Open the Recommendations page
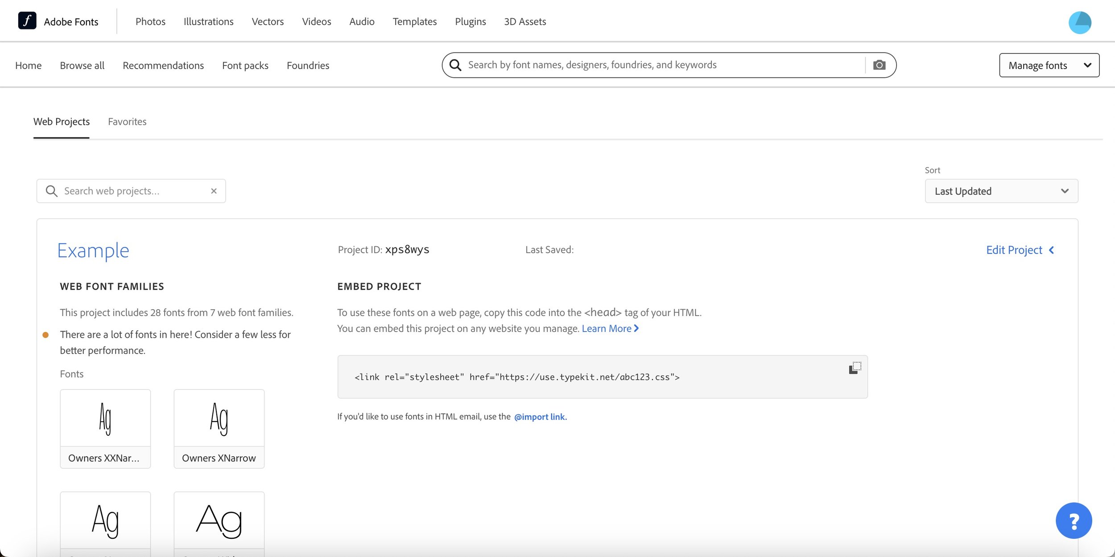The height and width of the screenshot is (557, 1115). (163, 66)
